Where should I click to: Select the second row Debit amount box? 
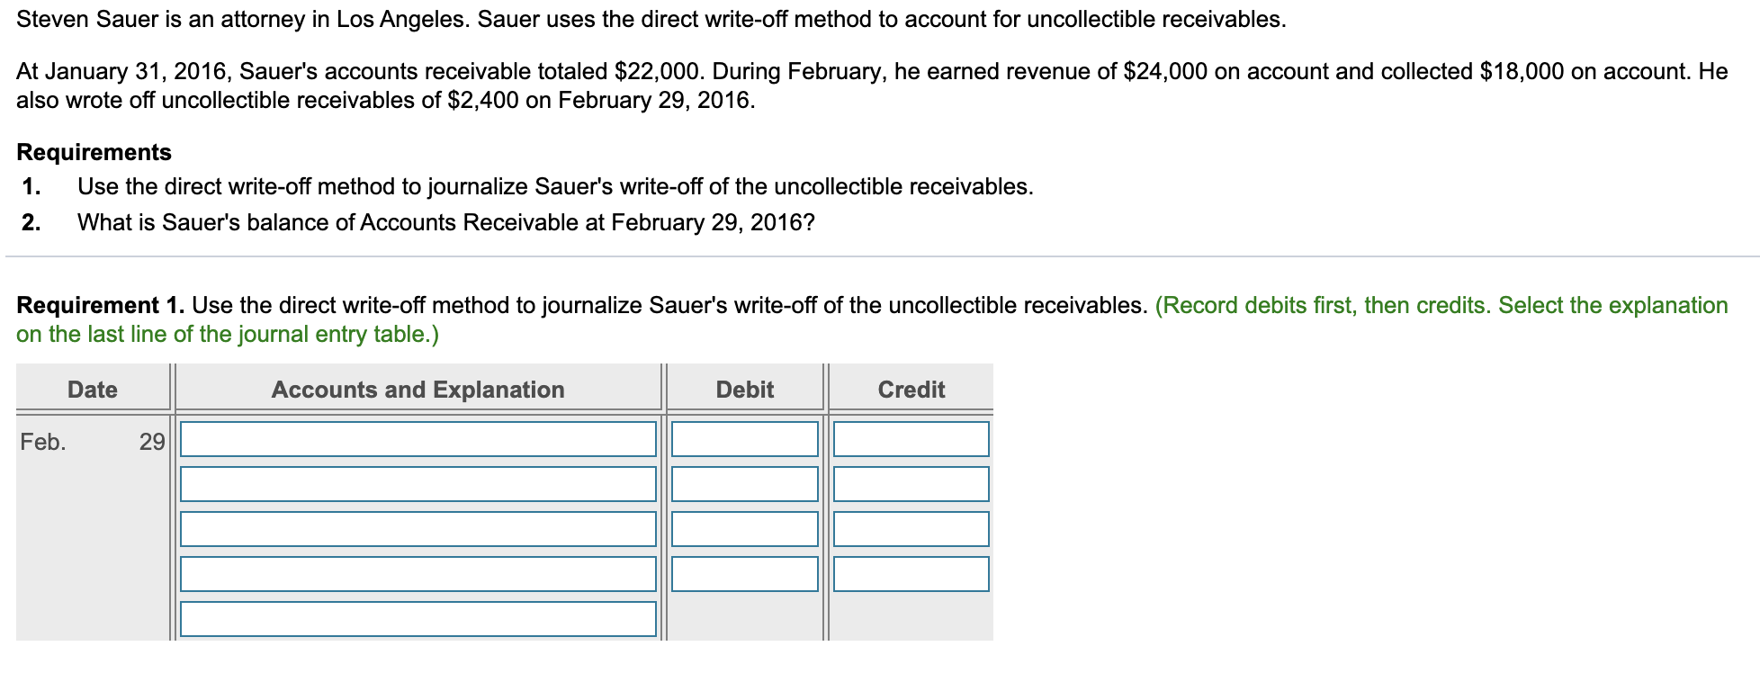coord(745,484)
